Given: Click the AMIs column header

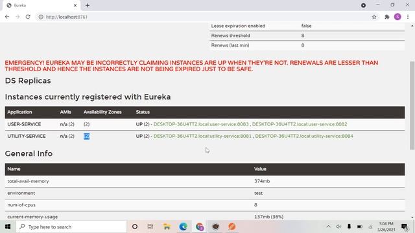Looking at the screenshot, I should click(x=65, y=112).
